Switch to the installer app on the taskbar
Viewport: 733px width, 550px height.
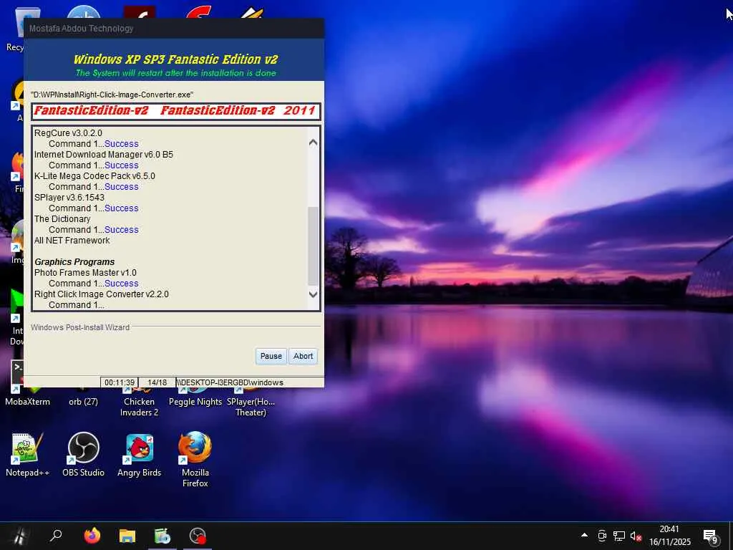(162, 536)
